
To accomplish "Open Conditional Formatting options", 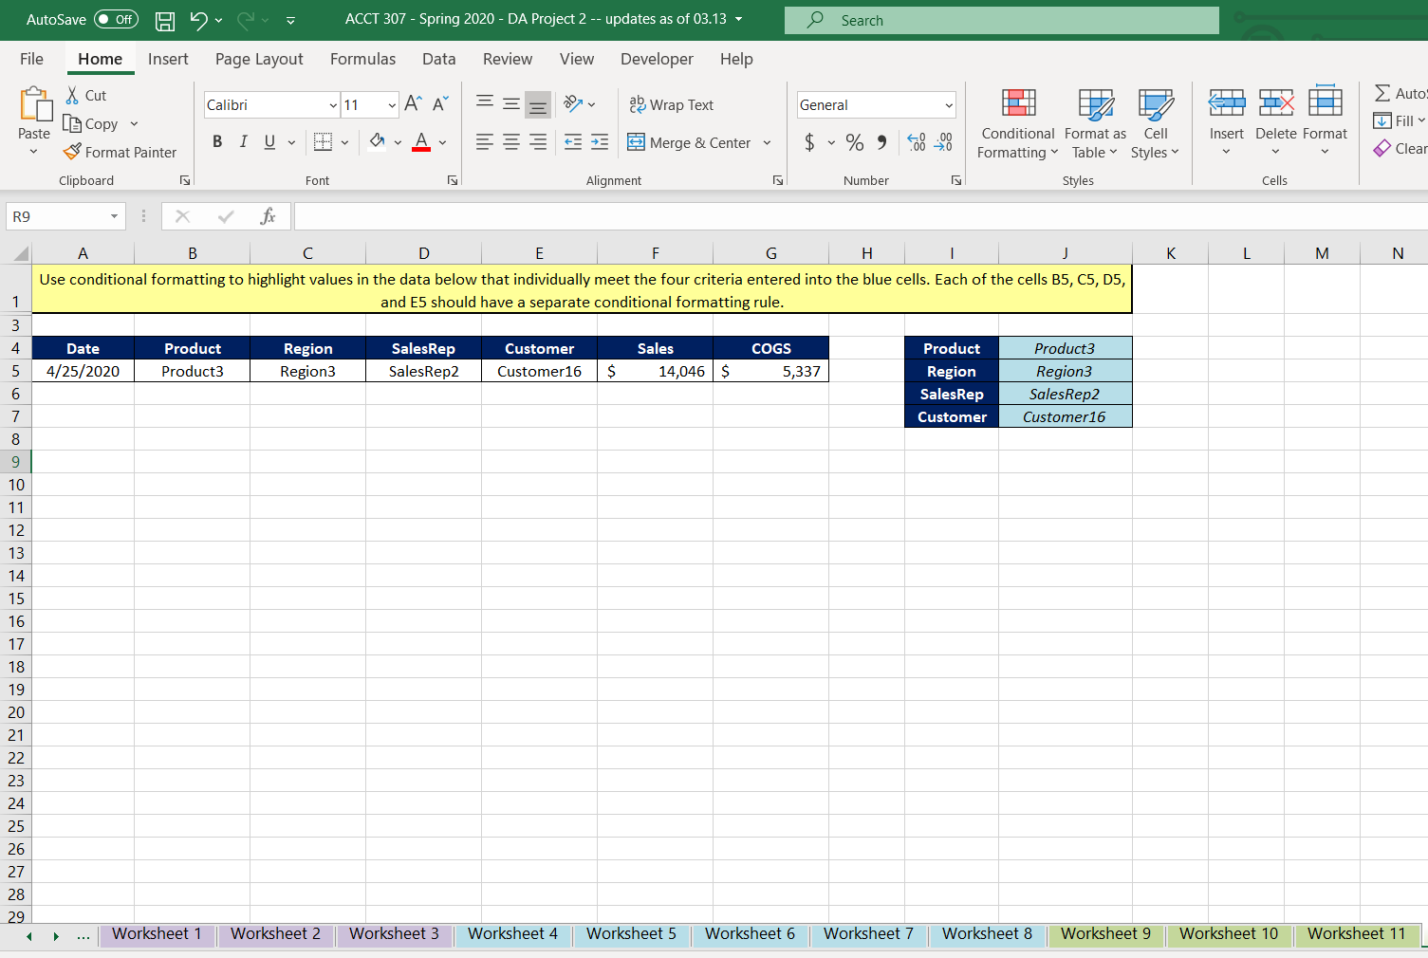I will coord(1017,123).
